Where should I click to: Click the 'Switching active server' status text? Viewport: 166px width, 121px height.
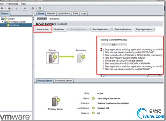109,98
